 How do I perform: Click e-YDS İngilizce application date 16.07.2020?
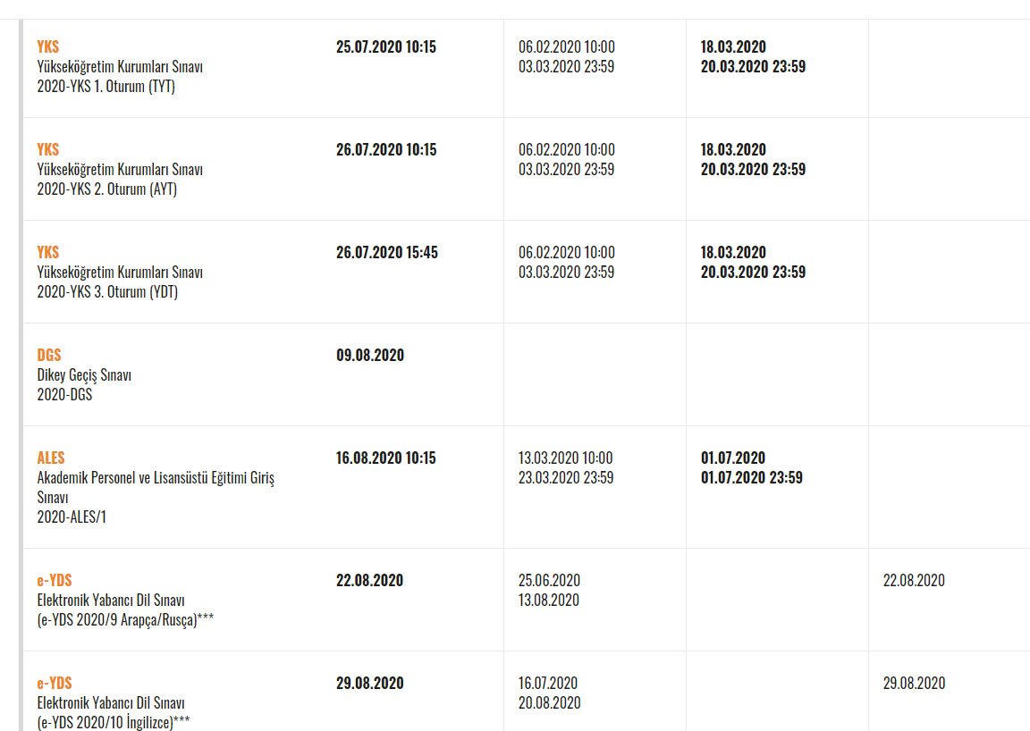[x=548, y=683]
